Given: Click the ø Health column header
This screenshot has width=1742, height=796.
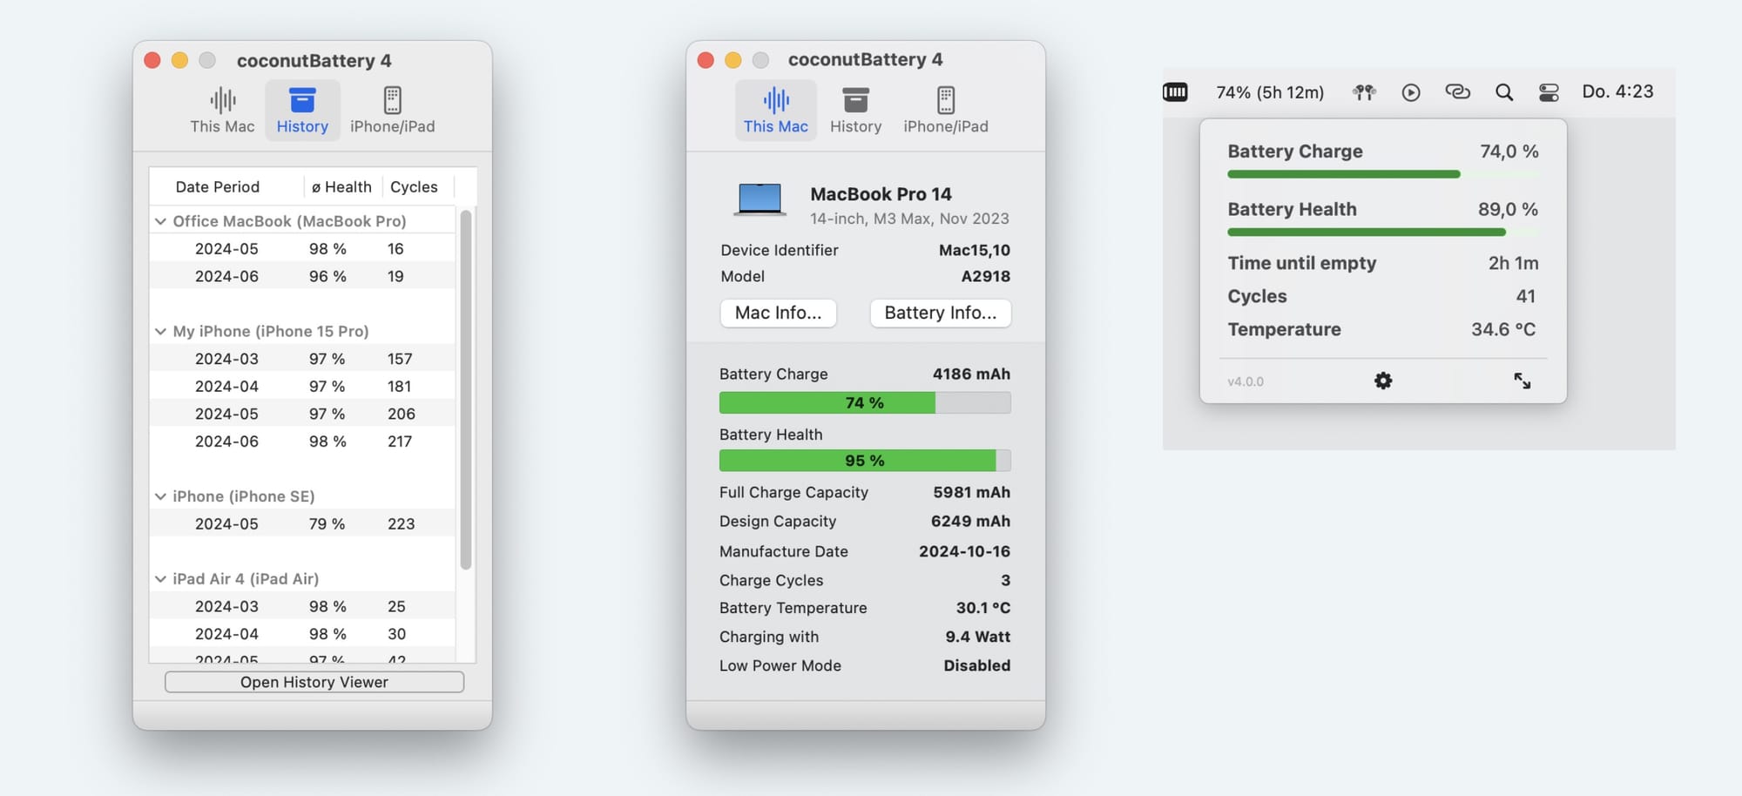Looking at the screenshot, I should pyautogui.click(x=341, y=186).
